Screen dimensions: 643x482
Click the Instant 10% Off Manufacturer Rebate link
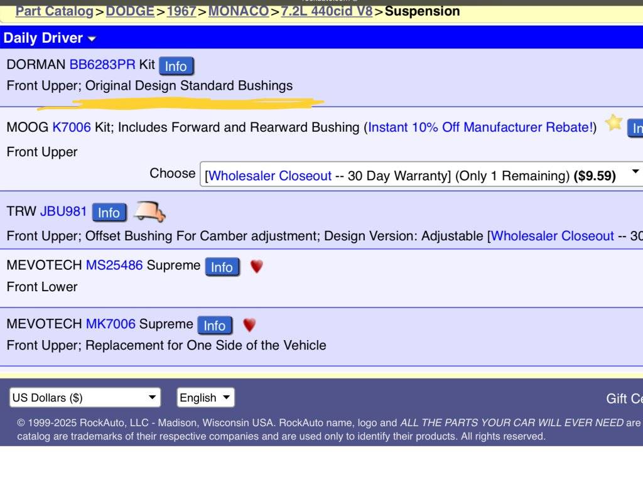pos(480,127)
